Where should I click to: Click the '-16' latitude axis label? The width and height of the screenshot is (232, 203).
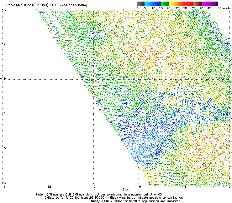pos(3,113)
